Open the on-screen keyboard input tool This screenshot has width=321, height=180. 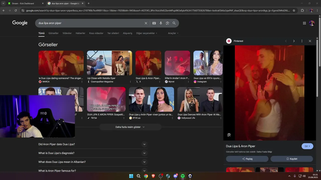point(154,23)
